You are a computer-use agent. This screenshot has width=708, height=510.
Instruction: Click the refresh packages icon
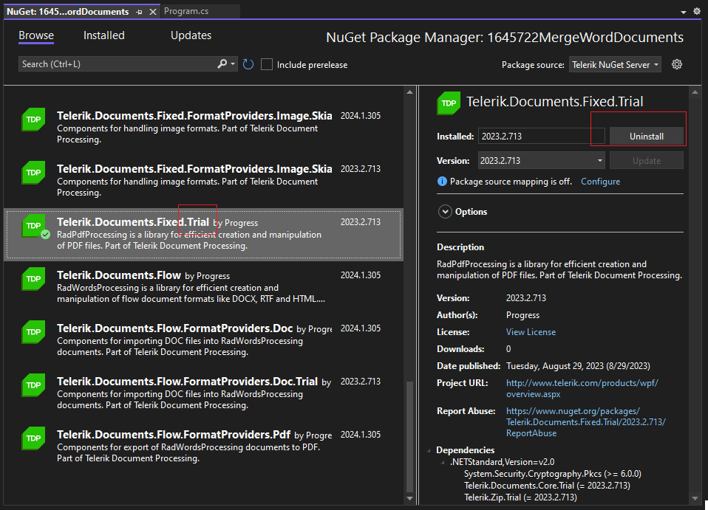pos(248,64)
